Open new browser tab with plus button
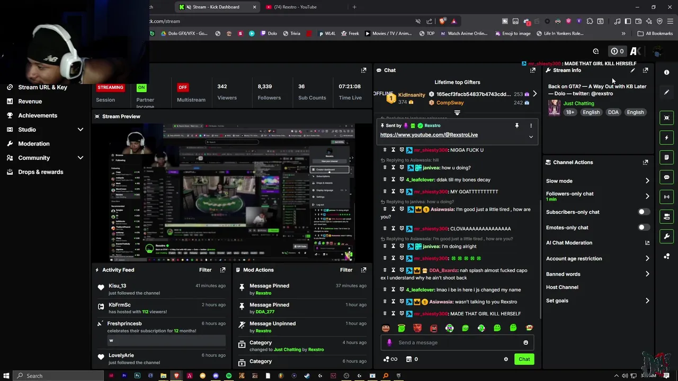Viewport: 678px width, 381px height. tap(354, 7)
